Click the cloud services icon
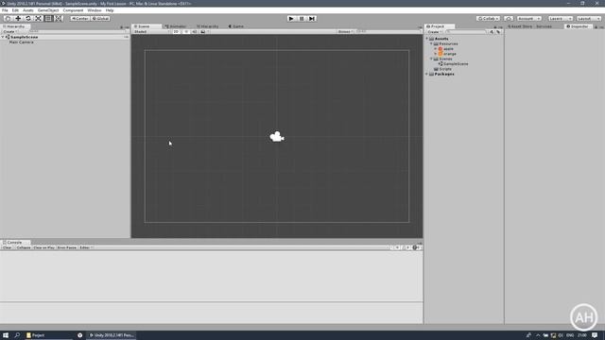Image resolution: width=605 pixels, height=340 pixels. pyautogui.click(x=509, y=19)
